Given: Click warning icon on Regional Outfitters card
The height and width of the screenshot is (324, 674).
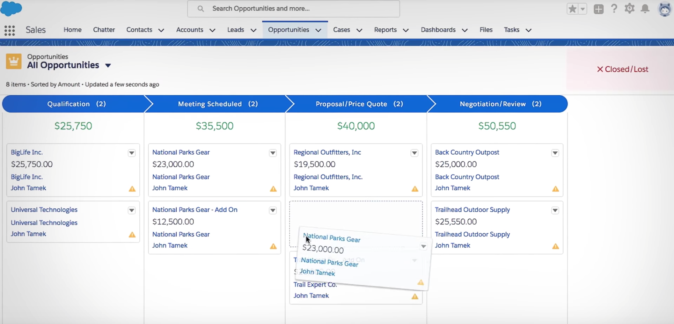Looking at the screenshot, I should (x=415, y=189).
